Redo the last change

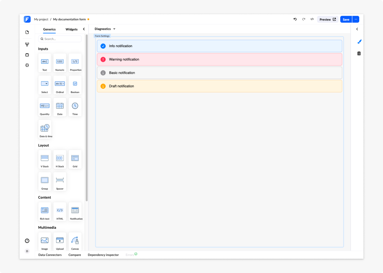304,19
